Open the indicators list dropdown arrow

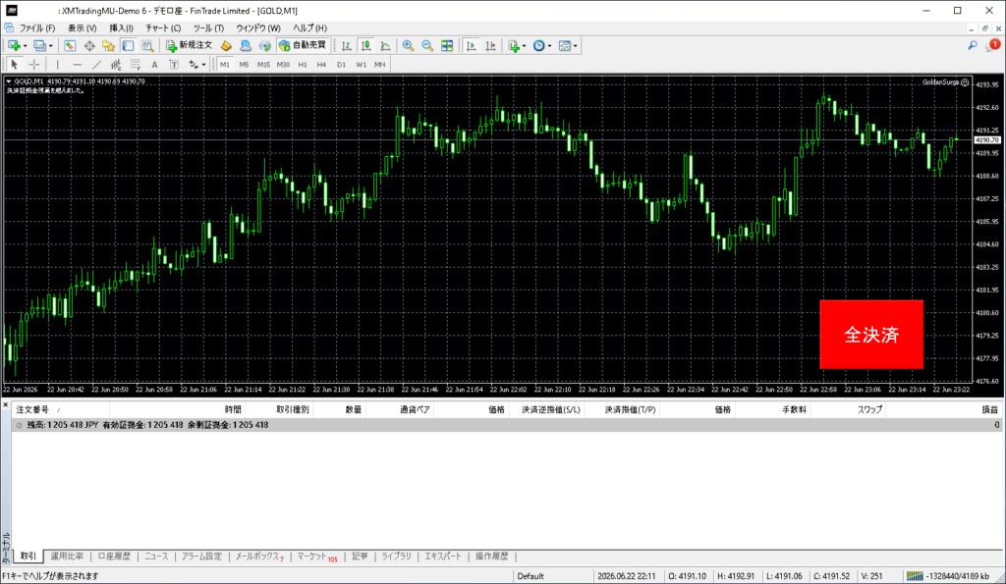point(525,46)
